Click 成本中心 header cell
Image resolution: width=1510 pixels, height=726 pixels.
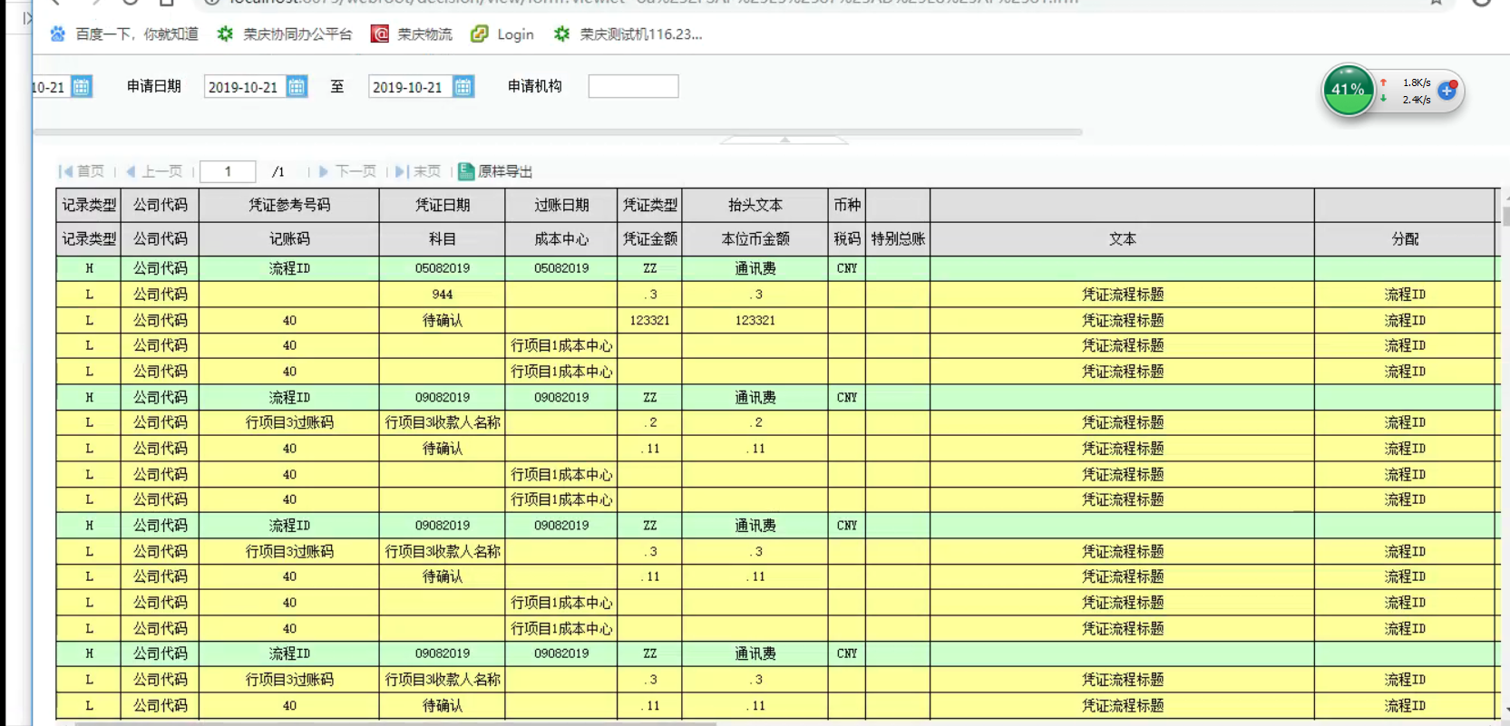click(x=561, y=239)
